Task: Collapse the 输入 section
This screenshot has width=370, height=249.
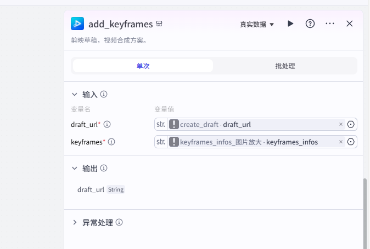Action: click(x=75, y=94)
